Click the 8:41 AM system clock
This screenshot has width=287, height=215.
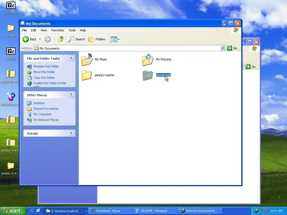pos(277,211)
